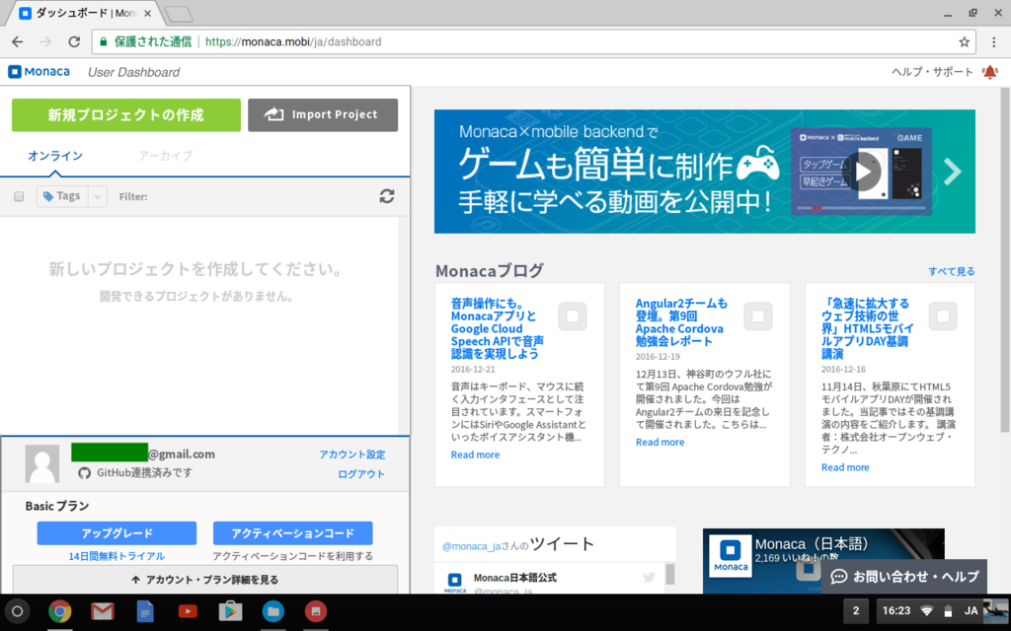This screenshot has height=631, width=1011.
Task: Click the JA input method indicator
Action: 972,611
